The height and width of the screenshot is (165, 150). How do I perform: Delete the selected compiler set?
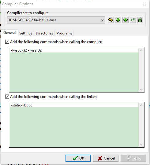coord(140,20)
